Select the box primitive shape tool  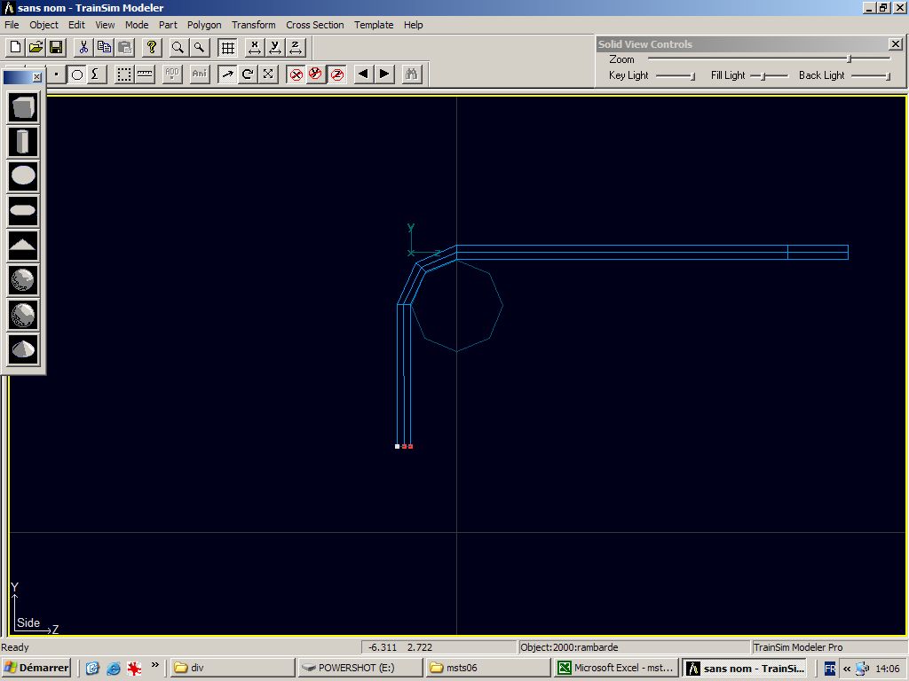tap(24, 108)
